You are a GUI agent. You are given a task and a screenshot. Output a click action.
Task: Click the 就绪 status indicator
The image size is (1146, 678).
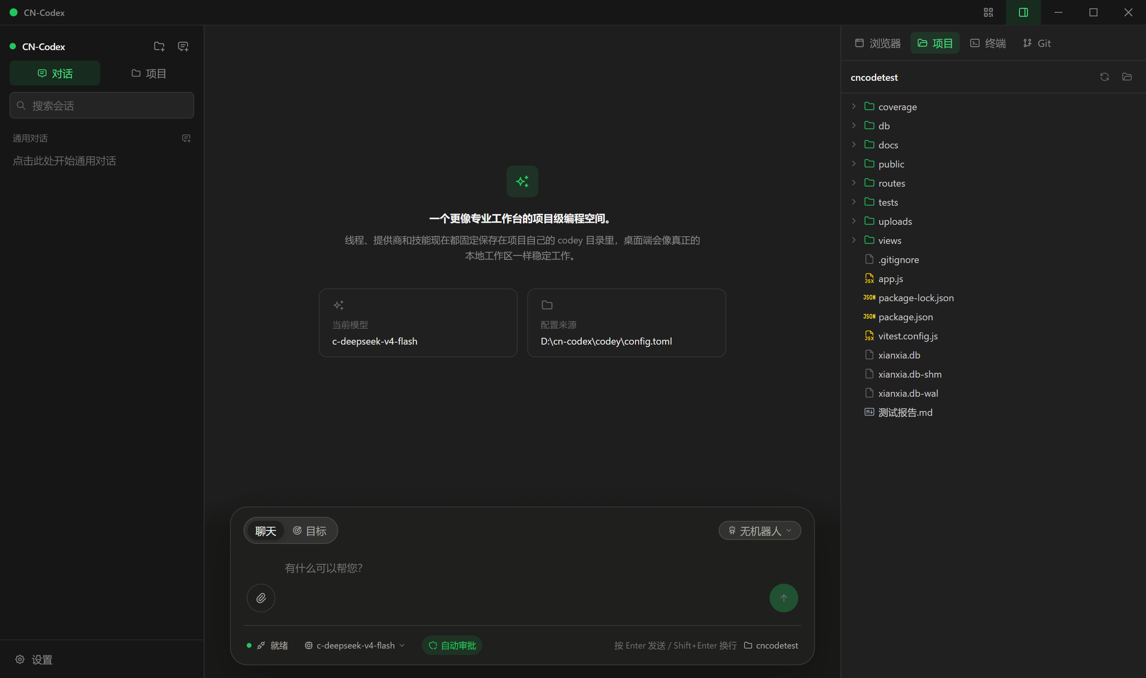(267, 645)
